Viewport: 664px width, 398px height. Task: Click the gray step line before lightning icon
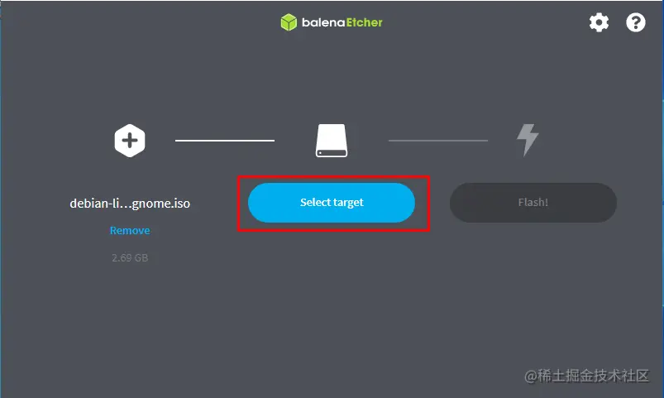point(438,141)
